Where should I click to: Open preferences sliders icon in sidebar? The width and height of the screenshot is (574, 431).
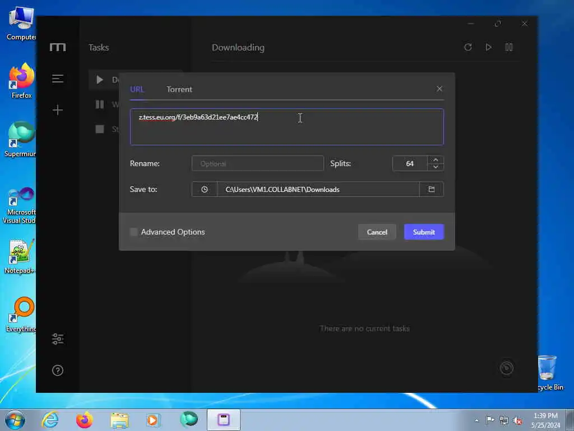pyautogui.click(x=58, y=339)
